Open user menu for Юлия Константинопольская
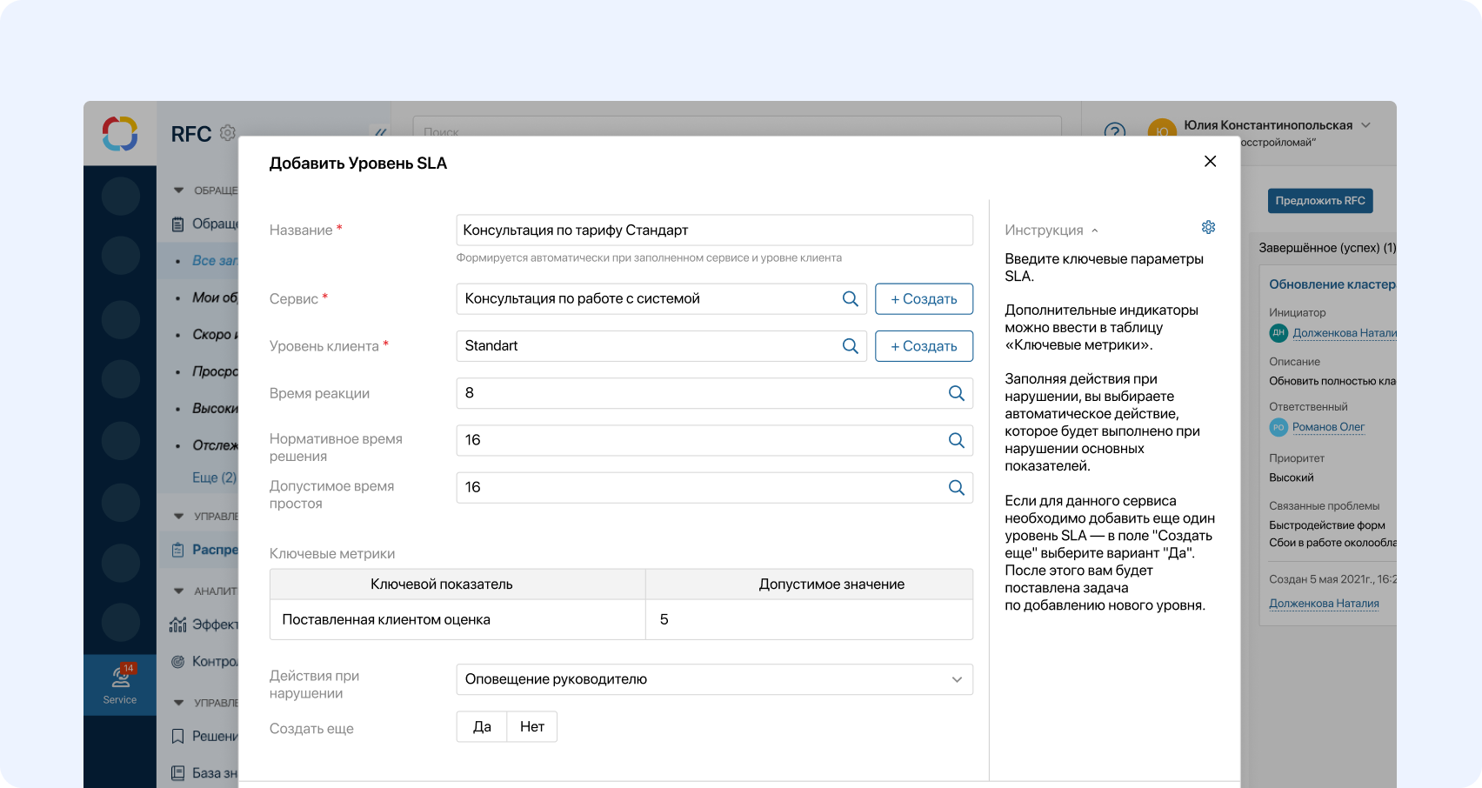This screenshot has width=1482, height=788. point(1270,124)
